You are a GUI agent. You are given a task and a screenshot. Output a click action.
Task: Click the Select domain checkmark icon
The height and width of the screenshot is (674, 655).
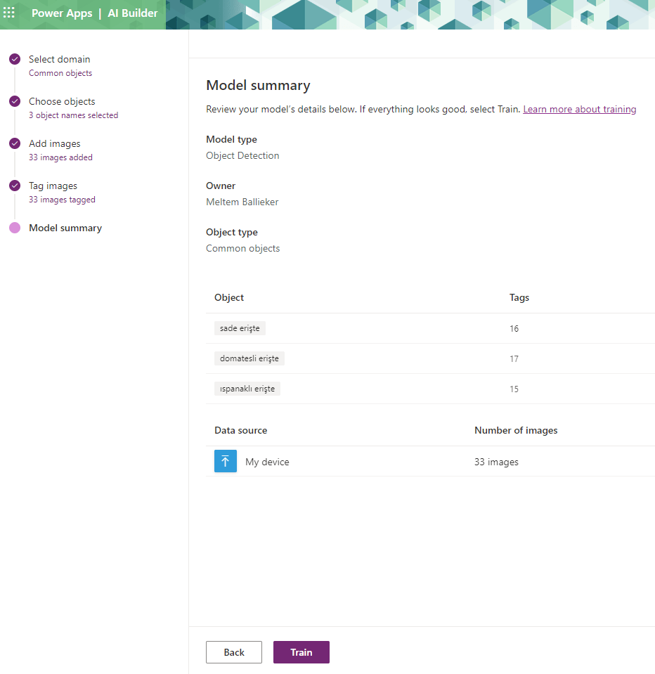15,59
